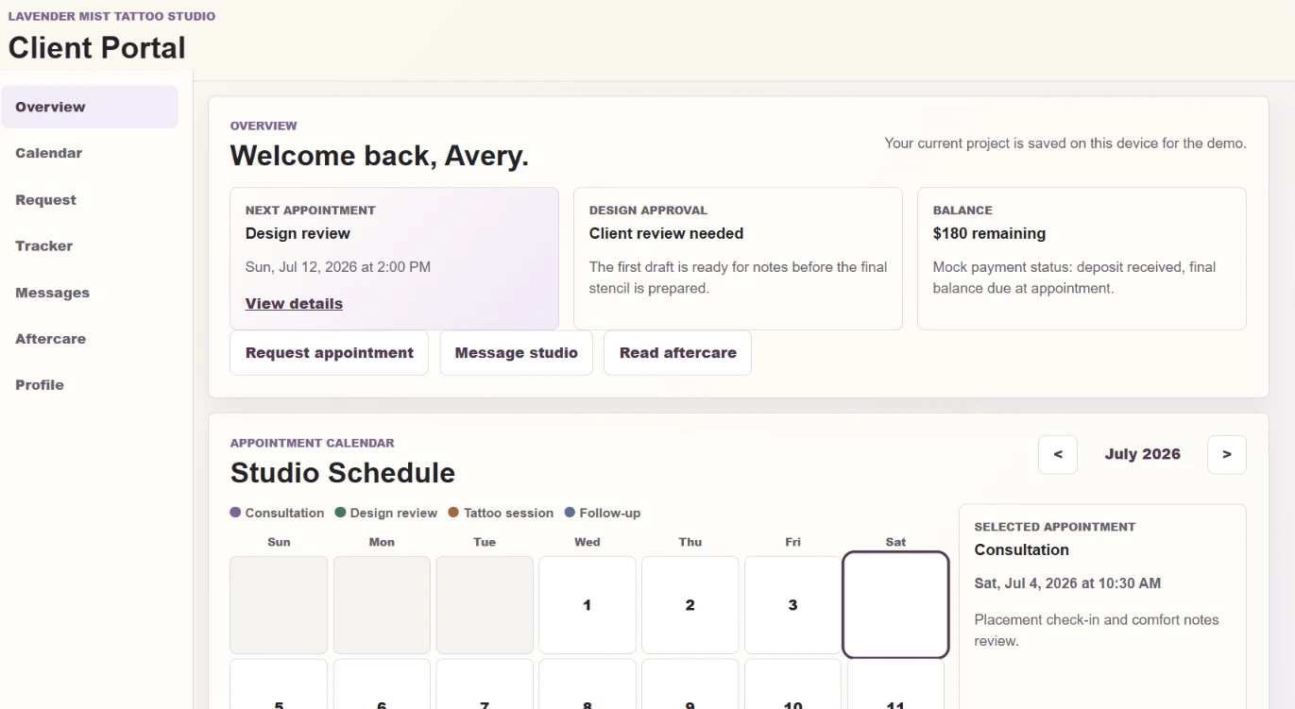Click the Next Appointment Design review card

(x=395, y=259)
